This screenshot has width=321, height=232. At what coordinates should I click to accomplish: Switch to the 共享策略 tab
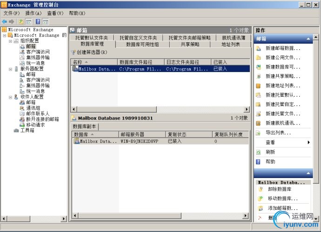[190, 44]
